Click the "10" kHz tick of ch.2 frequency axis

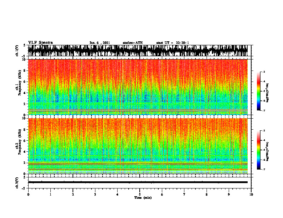click(x=24, y=118)
